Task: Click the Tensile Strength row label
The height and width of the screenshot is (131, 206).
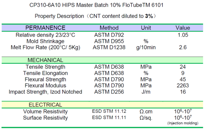Action: click(x=45, y=67)
